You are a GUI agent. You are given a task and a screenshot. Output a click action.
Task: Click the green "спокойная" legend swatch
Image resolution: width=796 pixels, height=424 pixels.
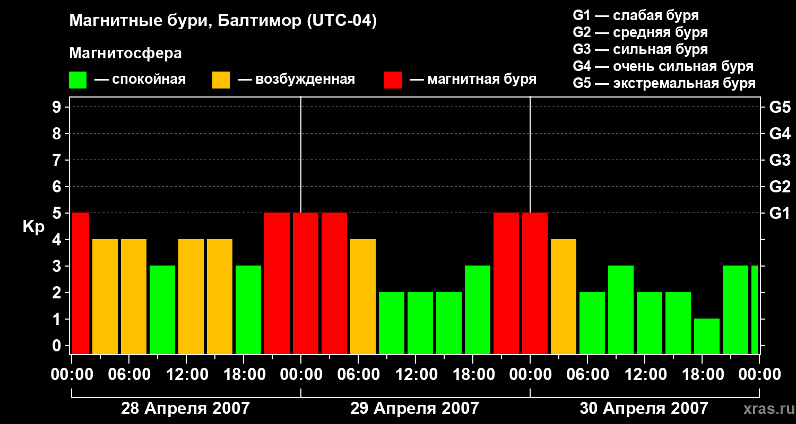coord(77,80)
